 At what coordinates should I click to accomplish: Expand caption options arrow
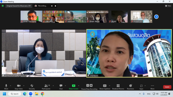click(109, 86)
